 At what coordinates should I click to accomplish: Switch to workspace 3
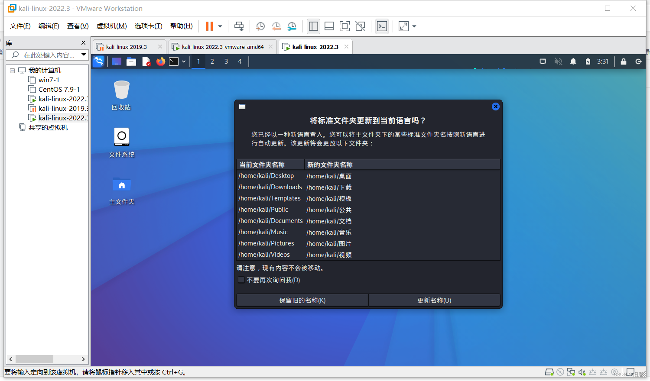(226, 61)
